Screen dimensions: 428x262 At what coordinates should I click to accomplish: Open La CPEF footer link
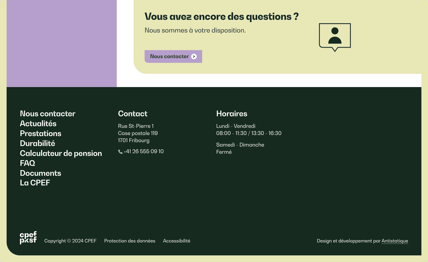35,183
